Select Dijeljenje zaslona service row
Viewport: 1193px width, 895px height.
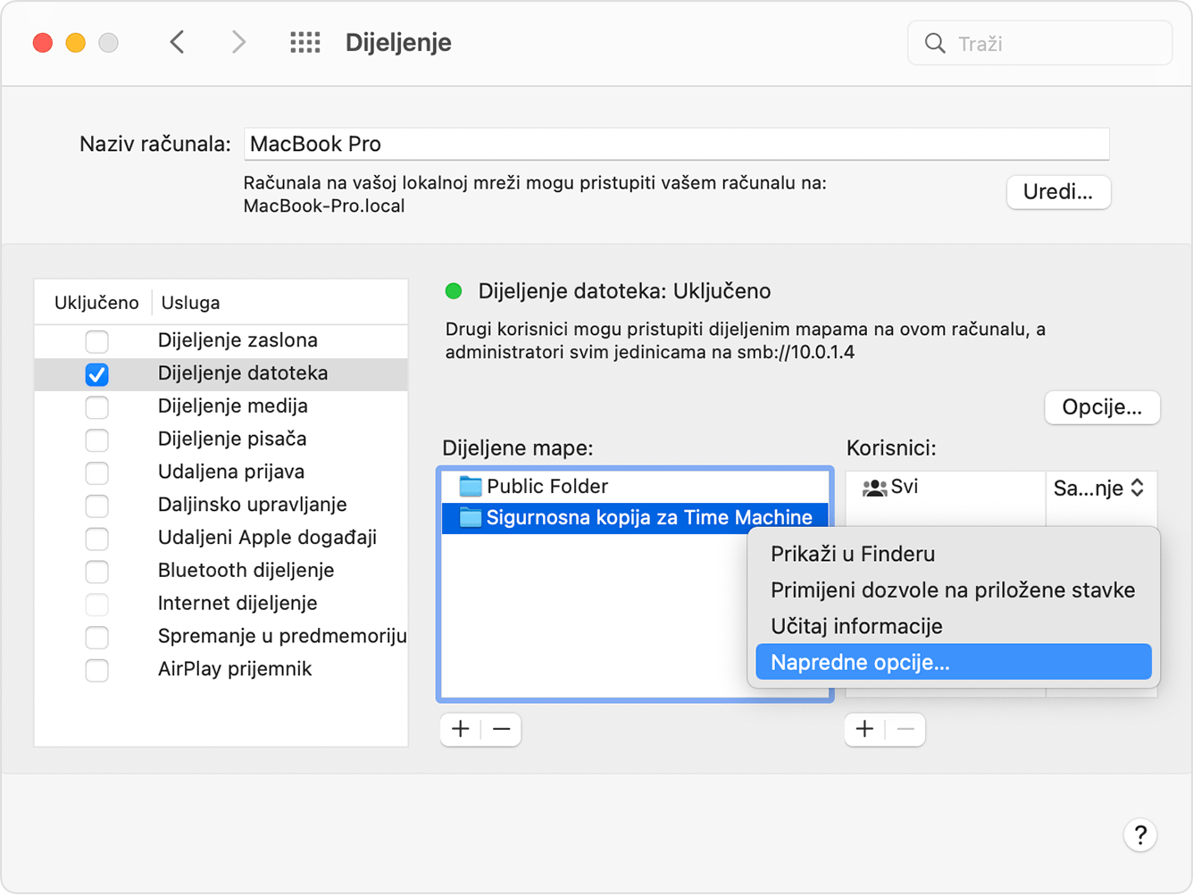[221, 340]
